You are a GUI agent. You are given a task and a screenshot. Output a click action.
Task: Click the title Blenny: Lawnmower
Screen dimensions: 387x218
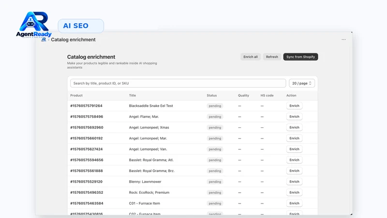point(145,182)
